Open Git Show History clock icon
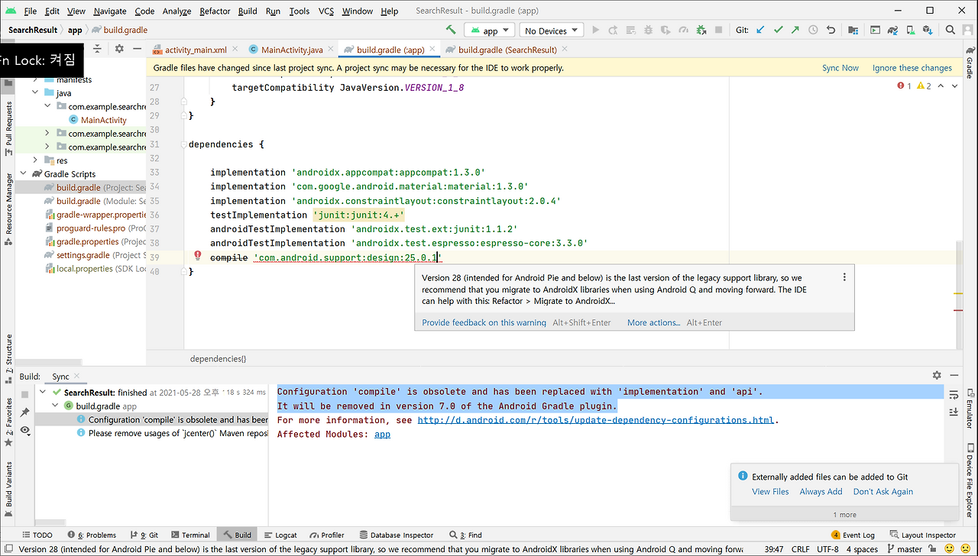The image size is (978, 556). click(813, 31)
